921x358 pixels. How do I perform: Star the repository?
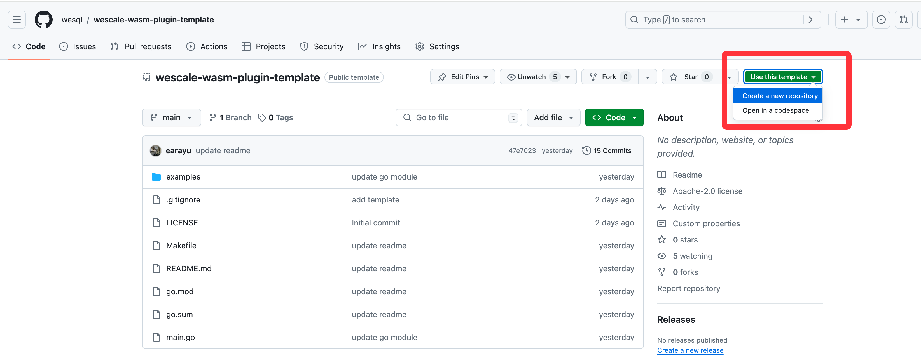point(691,77)
